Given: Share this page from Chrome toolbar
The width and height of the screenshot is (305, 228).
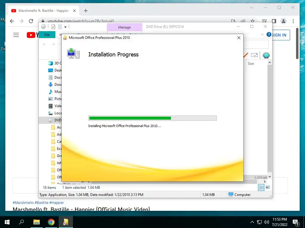Looking at the screenshot, I should (x=243, y=21).
